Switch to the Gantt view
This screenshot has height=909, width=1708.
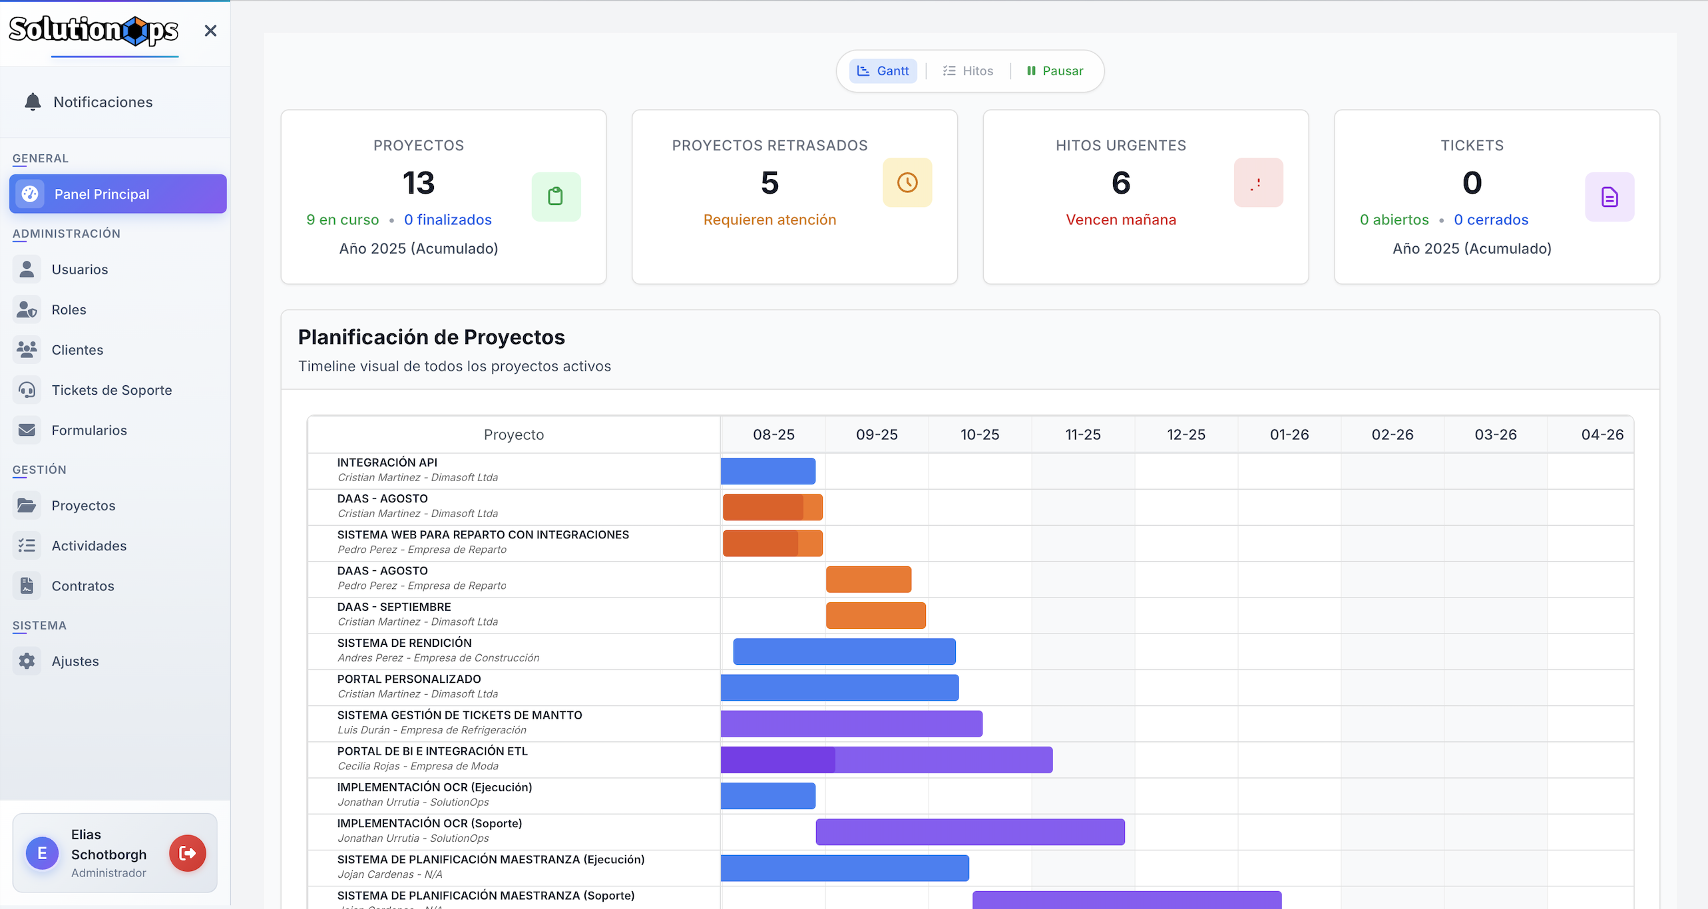click(883, 71)
